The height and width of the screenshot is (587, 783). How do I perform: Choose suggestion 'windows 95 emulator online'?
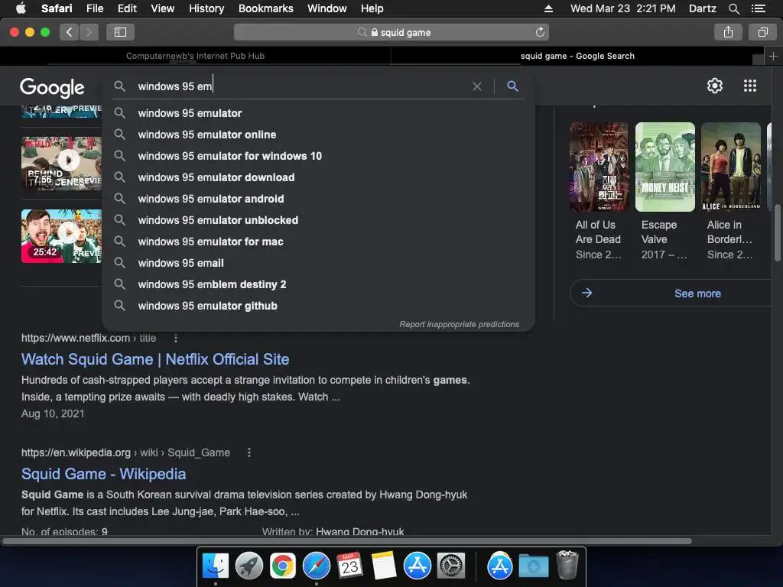click(319, 135)
